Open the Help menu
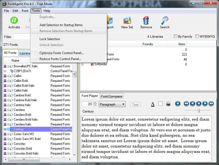Image resolution: width=219 pixels, height=165 pixels. click(47, 11)
